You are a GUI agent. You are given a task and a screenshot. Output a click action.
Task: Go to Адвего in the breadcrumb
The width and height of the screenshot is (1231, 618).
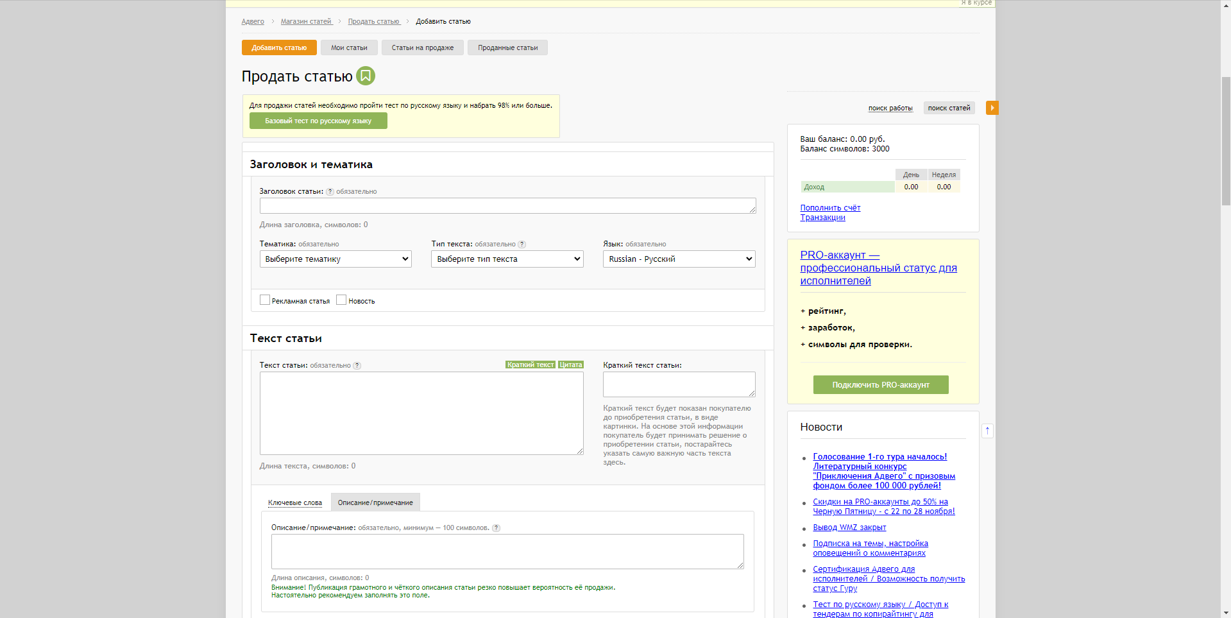pos(253,21)
